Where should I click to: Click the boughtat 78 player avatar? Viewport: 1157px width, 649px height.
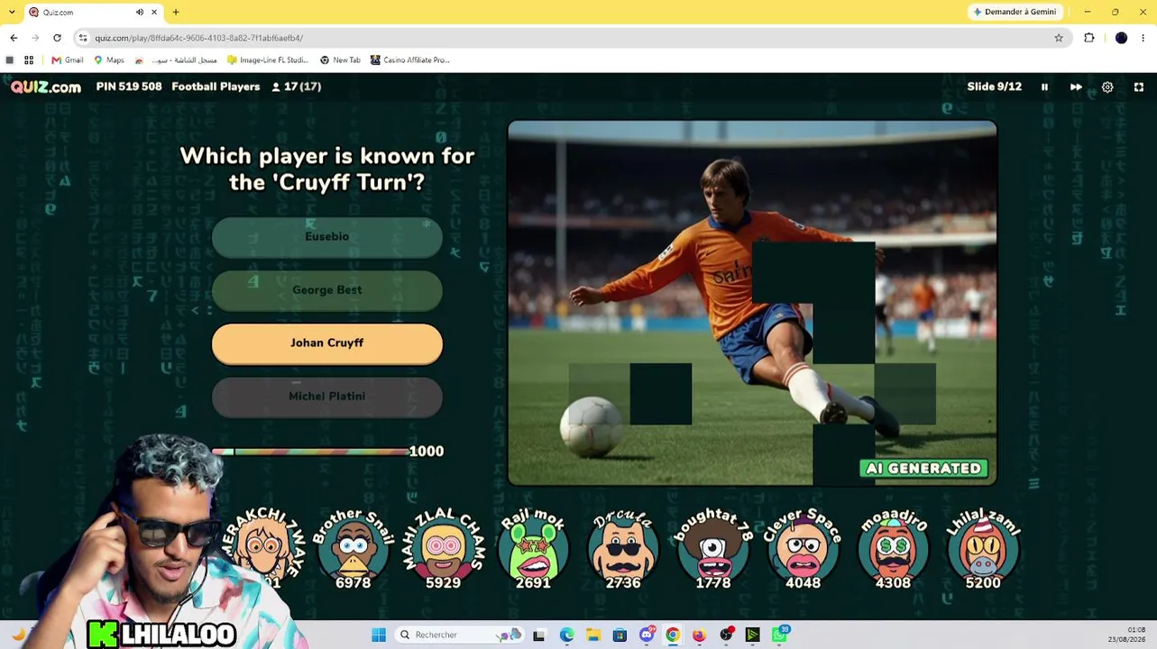(713, 550)
